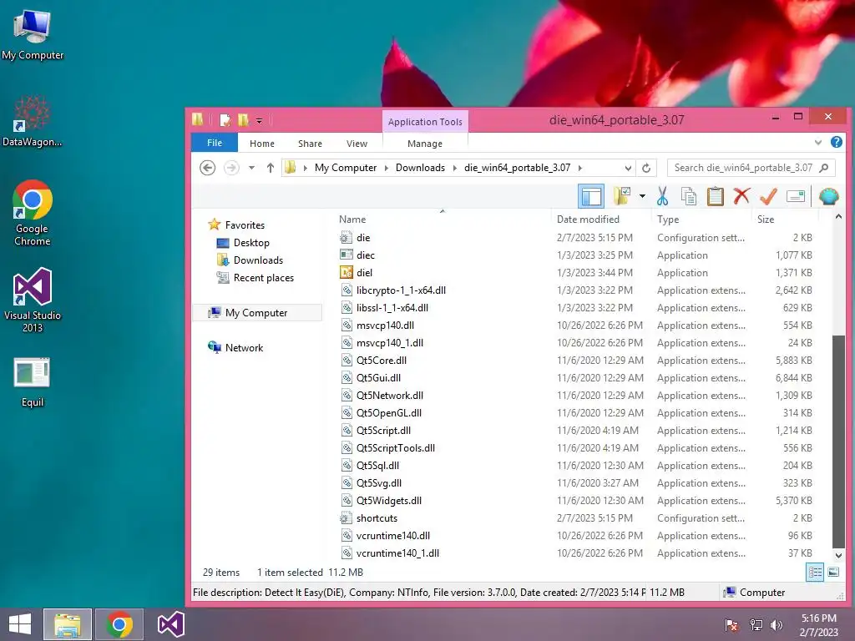
Task: Open dropdown next to folder options icon
Action: coord(642,196)
